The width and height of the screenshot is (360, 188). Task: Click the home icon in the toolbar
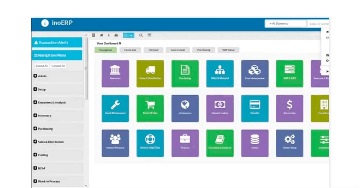point(101,35)
